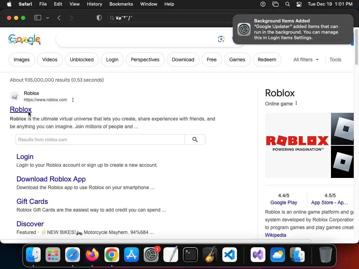Image resolution: width=359 pixels, height=269 pixels.
Task: Search by image with Google Lens icon
Action: pos(221,39)
